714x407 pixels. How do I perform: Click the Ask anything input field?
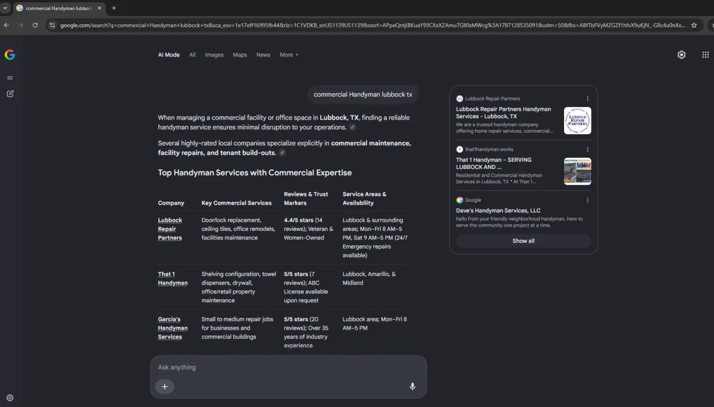[289, 367]
